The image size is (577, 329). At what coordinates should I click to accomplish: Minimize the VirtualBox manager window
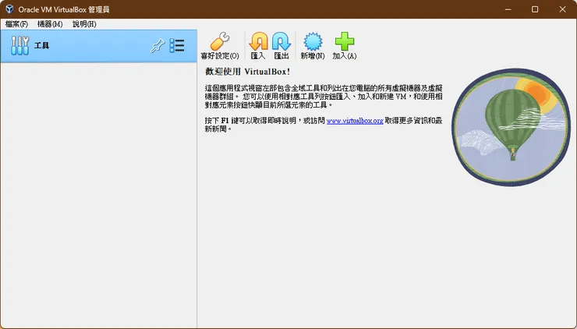coord(508,9)
